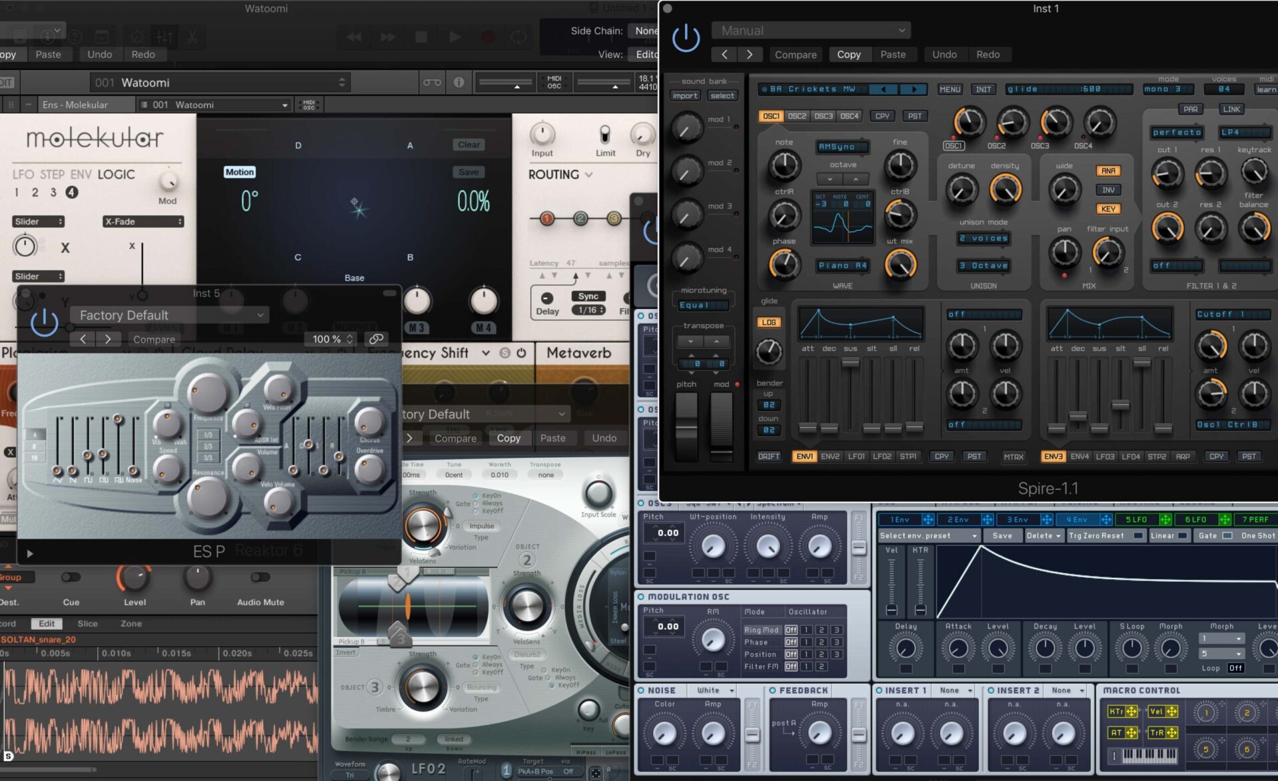Click the Compare button in Spire header
Screen dimensions: 1278x781
[795, 55]
